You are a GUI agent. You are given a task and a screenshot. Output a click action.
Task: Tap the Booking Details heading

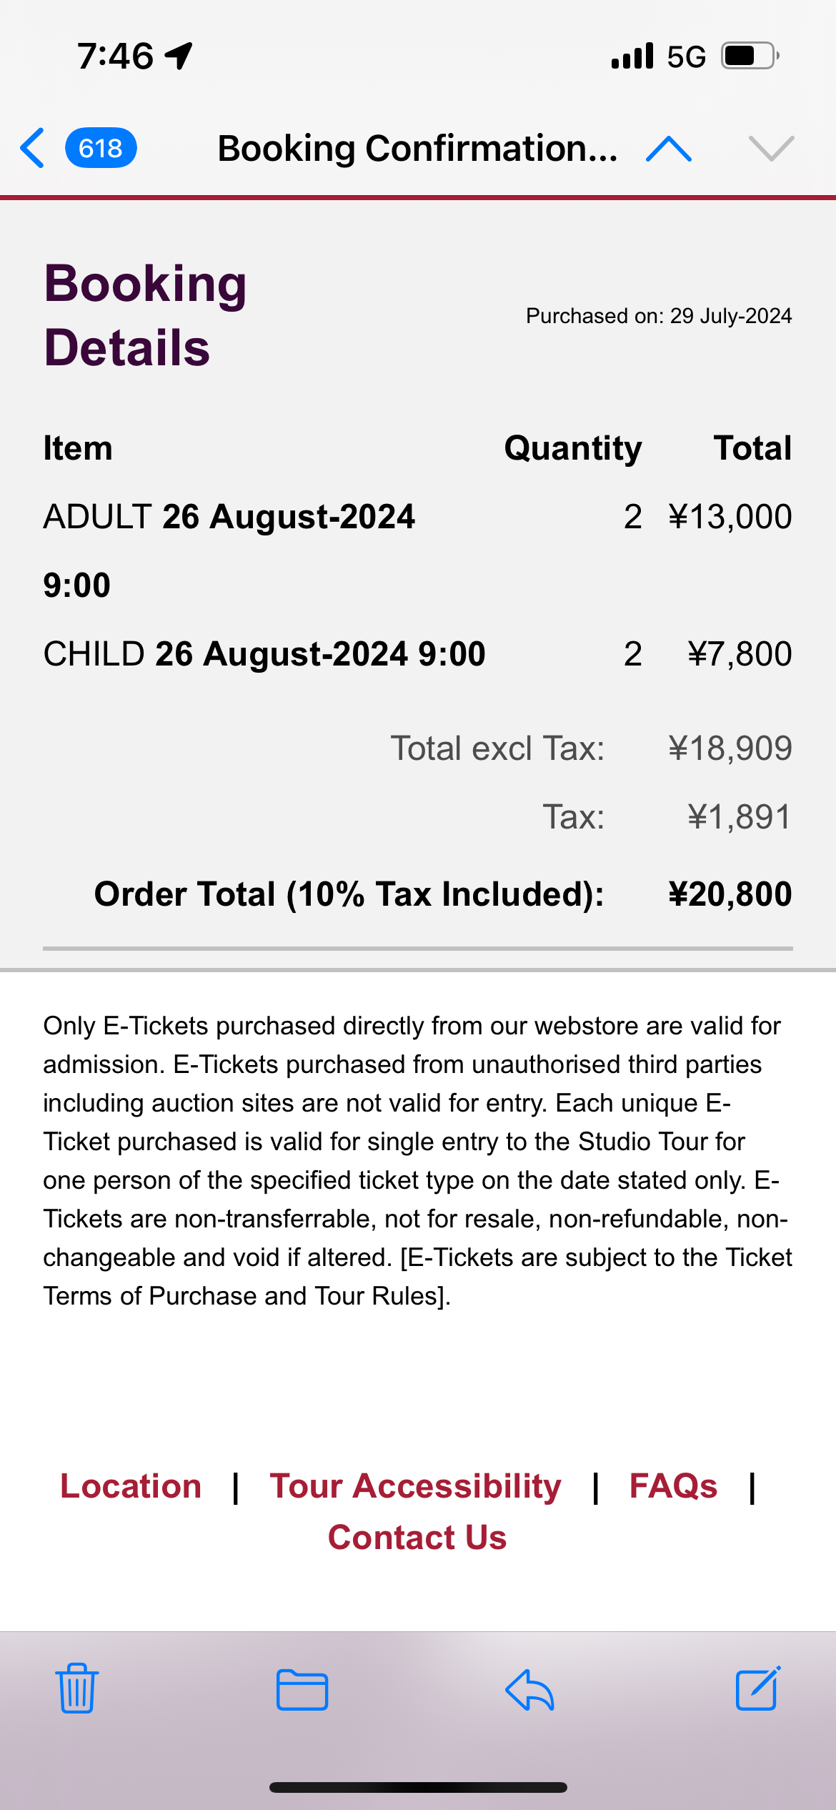click(146, 315)
